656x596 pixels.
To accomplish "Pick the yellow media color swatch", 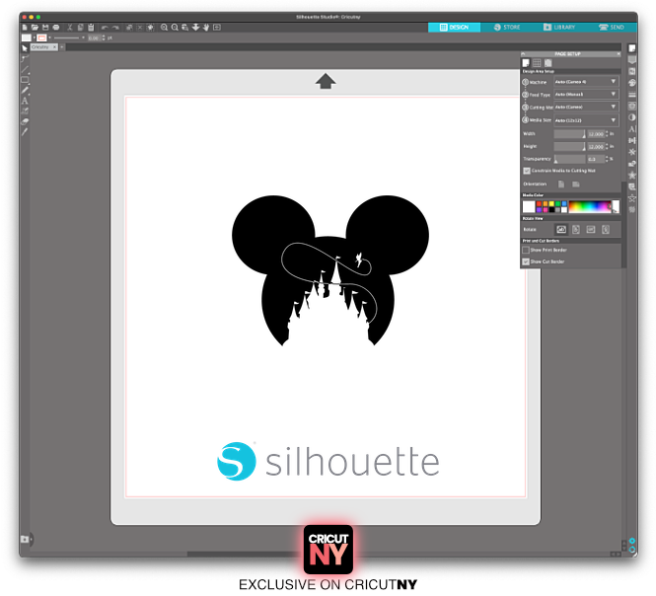I will tap(551, 204).
